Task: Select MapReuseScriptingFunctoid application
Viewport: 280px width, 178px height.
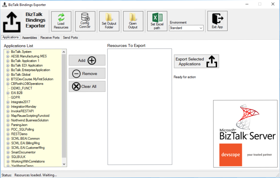Action: (x=30, y=116)
